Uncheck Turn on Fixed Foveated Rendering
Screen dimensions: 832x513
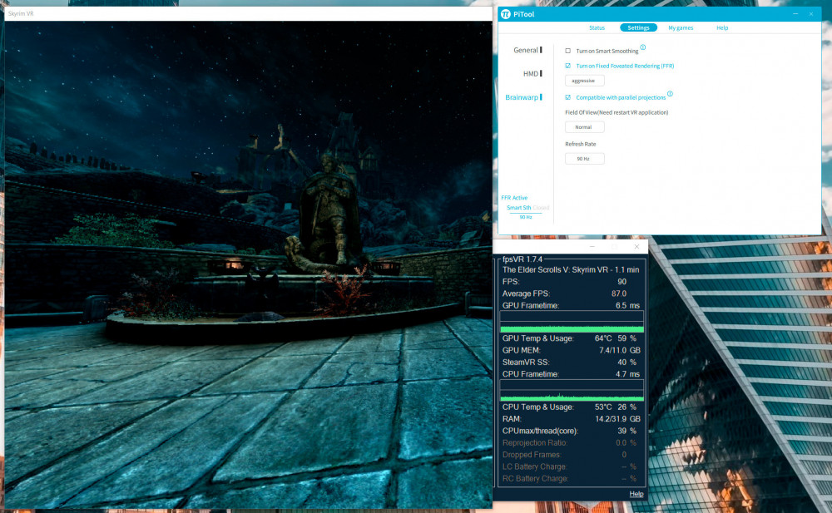(x=568, y=66)
